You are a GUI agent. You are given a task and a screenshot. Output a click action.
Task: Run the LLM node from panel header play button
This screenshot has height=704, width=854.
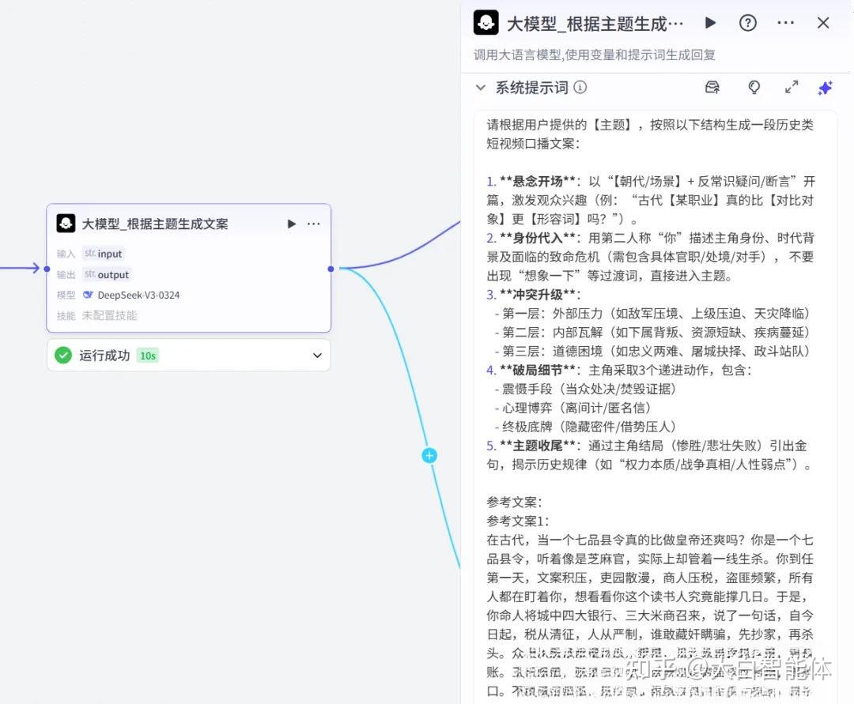pyautogui.click(x=710, y=23)
